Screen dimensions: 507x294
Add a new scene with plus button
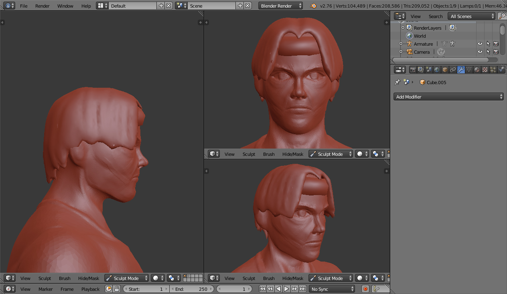pyautogui.click(x=240, y=6)
